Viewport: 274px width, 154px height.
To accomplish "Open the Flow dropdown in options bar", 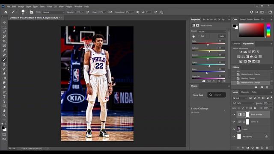I will [105, 12].
